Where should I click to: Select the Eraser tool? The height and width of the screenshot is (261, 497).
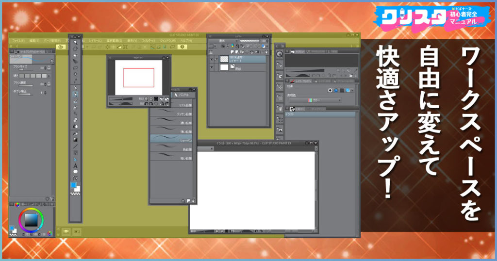pyautogui.click(x=75, y=120)
